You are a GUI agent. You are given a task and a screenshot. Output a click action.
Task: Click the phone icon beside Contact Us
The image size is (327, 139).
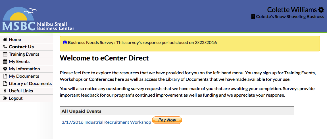(5, 47)
